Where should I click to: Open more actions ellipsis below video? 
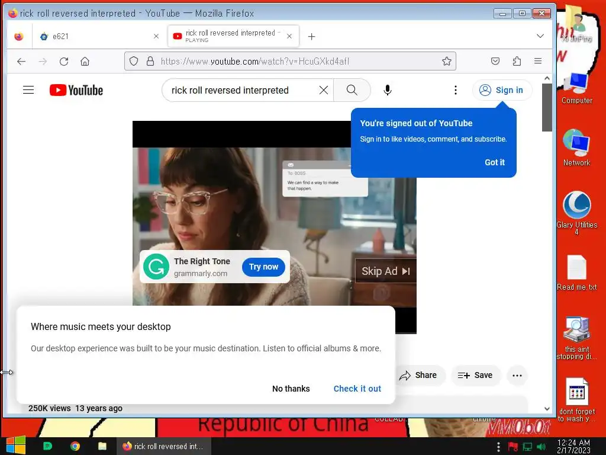(x=517, y=375)
